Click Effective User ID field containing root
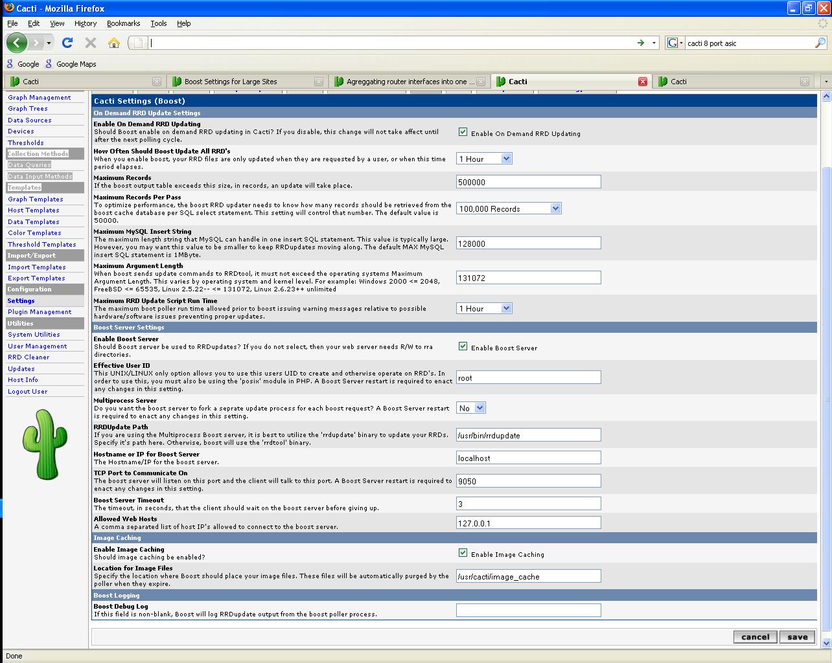This screenshot has width=832, height=663. coord(529,377)
